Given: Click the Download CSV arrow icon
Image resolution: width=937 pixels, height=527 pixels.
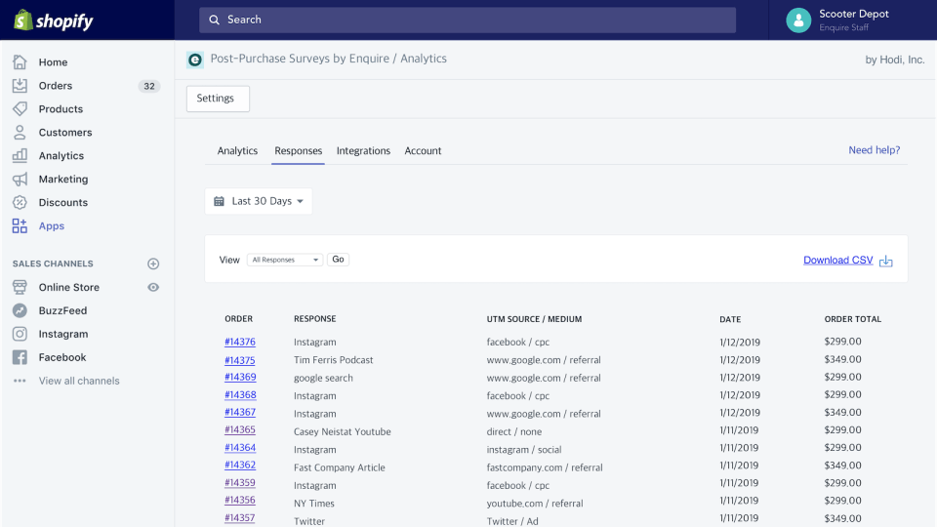Looking at the screenshot, I should point(885,262).
